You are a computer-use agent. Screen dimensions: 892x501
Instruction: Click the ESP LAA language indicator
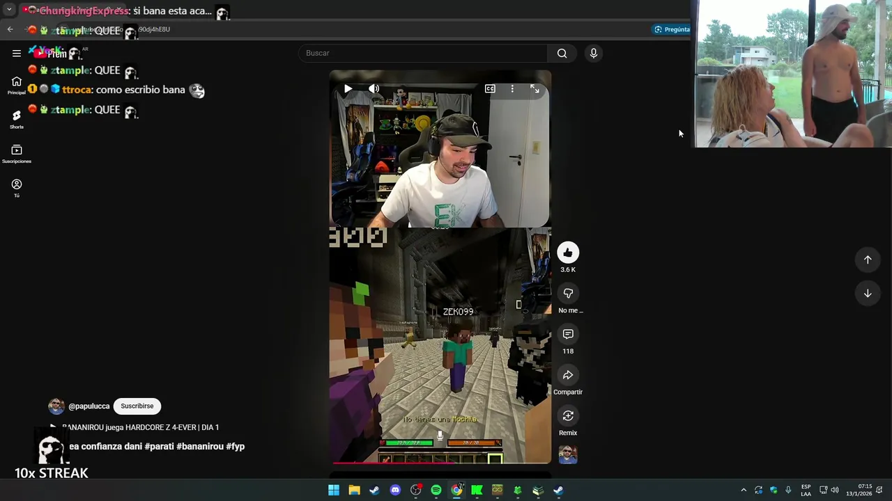click(x=806, y=491)
